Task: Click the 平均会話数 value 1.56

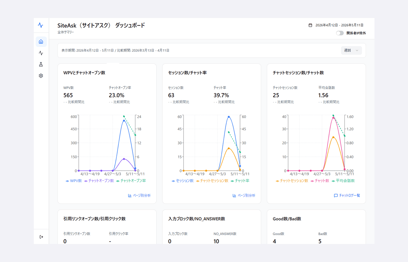Action: [323, 95]
